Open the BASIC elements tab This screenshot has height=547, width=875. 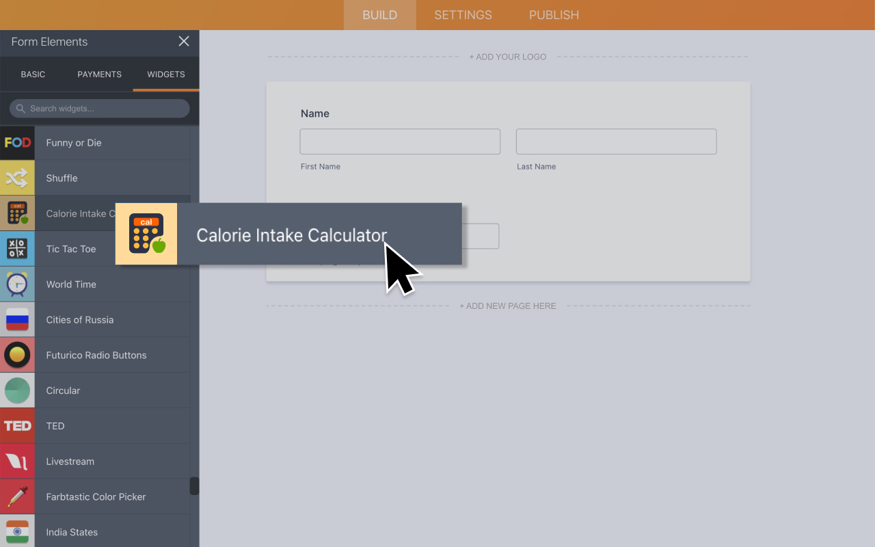click(33, 74)
